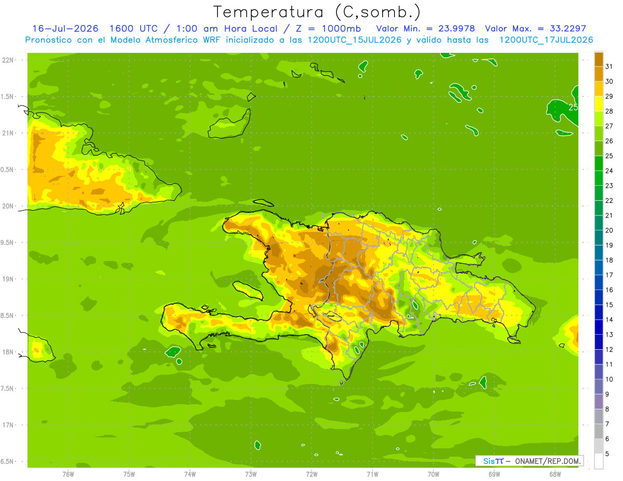Click the colorbar label "12"
The height and width of the screenshot is (481, 623).
pos(610,350)
